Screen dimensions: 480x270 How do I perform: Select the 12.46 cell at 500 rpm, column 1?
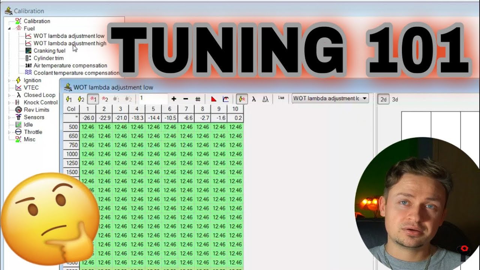click(88, 127)
